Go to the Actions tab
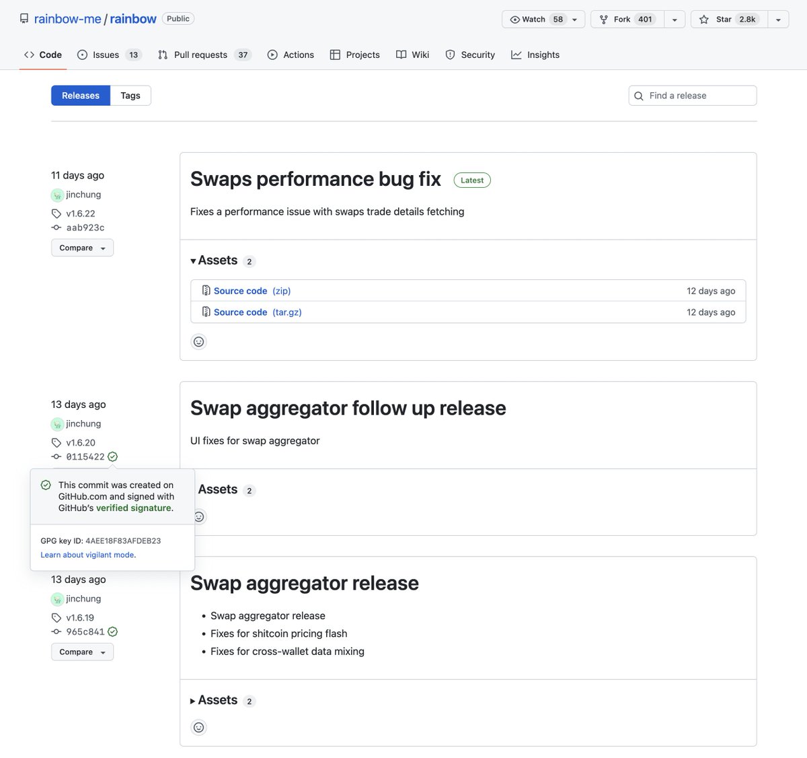This screenshot has height=758, width=807. point(291,55)
